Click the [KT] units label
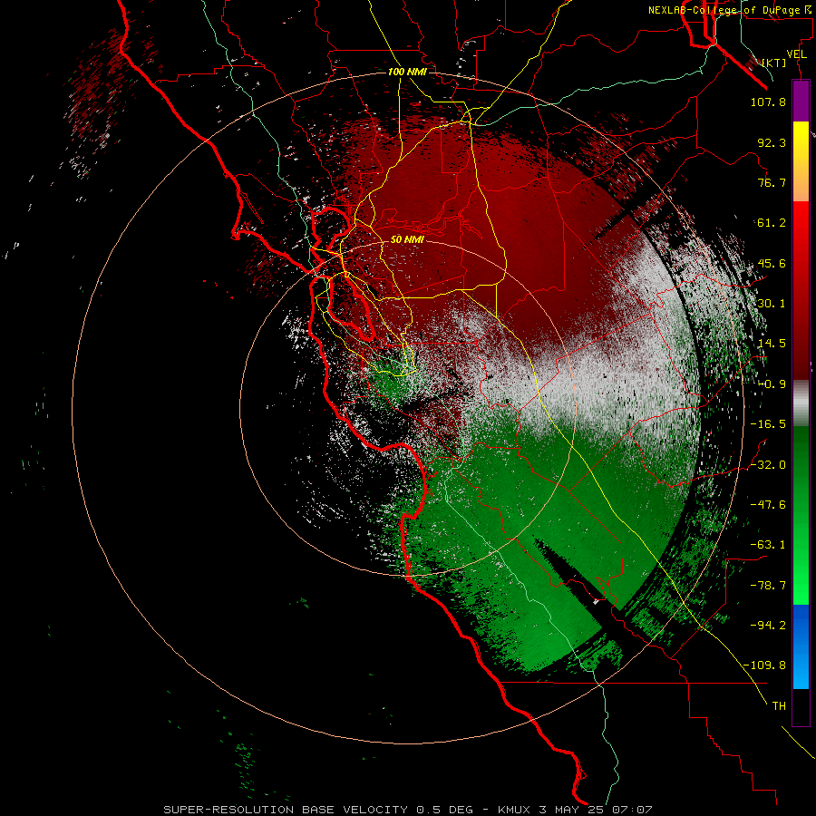Viewport: 816px width, 816px height. pyautogui.click(x=774, y=63)
